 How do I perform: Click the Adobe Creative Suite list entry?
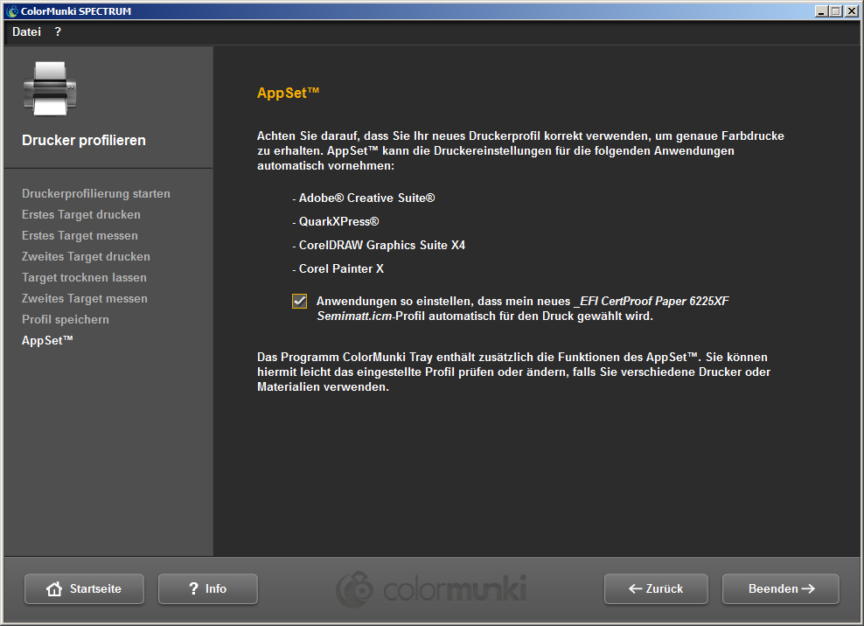pyautogui.click(x=364, y=198)
